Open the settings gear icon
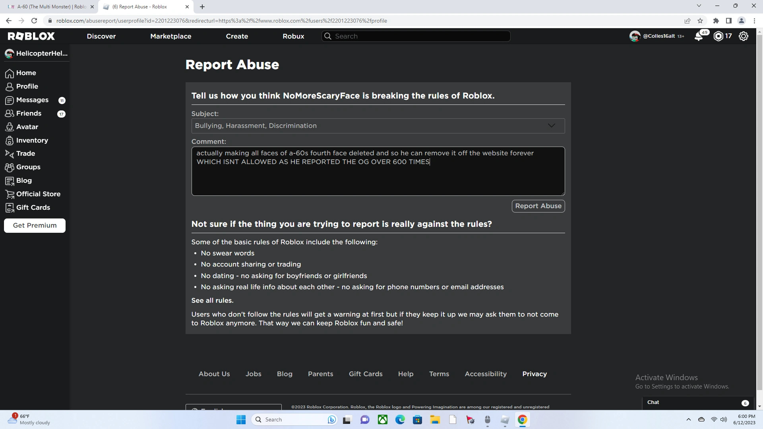Screen dimensions: 763x429 (743, 36)
